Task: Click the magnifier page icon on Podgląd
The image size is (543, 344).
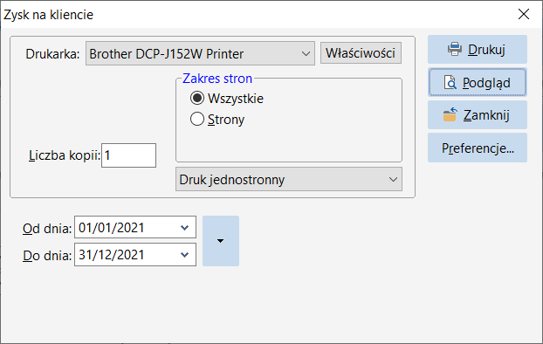Action: pyautogui.click(x=450, y=82)
